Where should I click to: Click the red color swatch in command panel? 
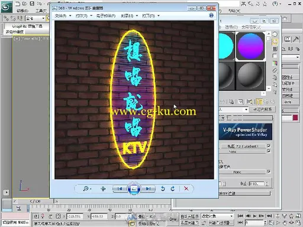point(295,118)
